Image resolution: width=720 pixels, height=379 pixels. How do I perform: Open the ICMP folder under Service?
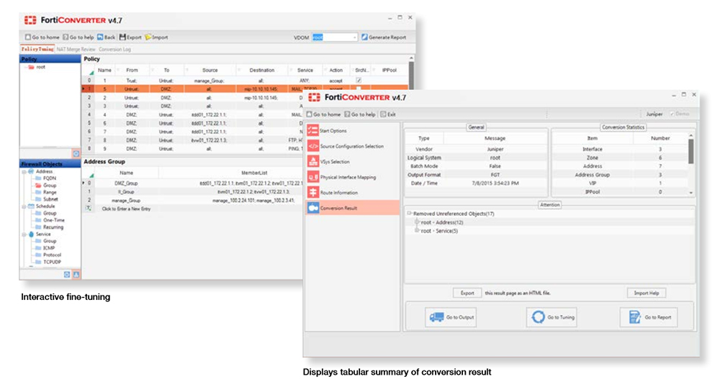tap(45, 248)
